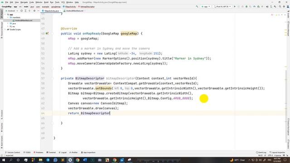Collapse the app module tree node
Viewport: 290px width, 163px height.
[x=5, y=14]
